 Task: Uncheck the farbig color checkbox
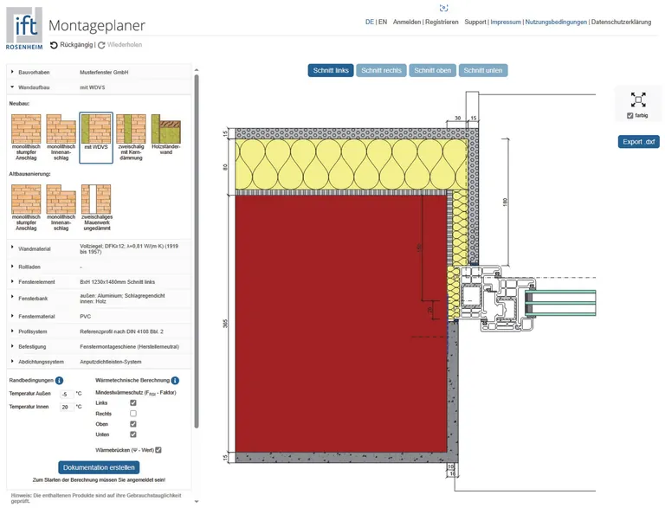[x=630, y=115]
